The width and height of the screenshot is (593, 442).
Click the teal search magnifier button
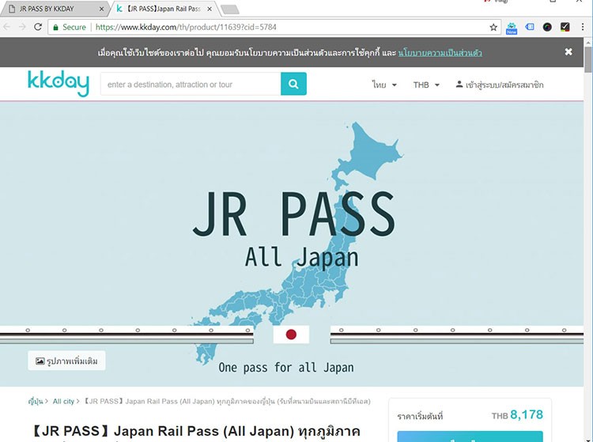point(293,84)
